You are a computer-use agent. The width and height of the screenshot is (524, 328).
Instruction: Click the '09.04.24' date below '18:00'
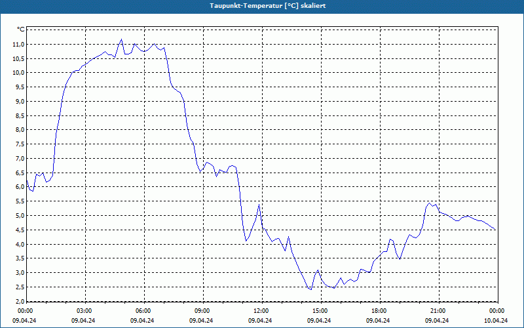[378, 320]
